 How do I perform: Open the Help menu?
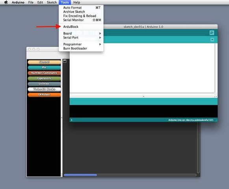click(x=77, y=2)
